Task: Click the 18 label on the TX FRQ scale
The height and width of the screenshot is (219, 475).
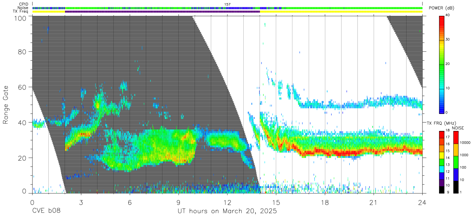Action: [448, 131]
